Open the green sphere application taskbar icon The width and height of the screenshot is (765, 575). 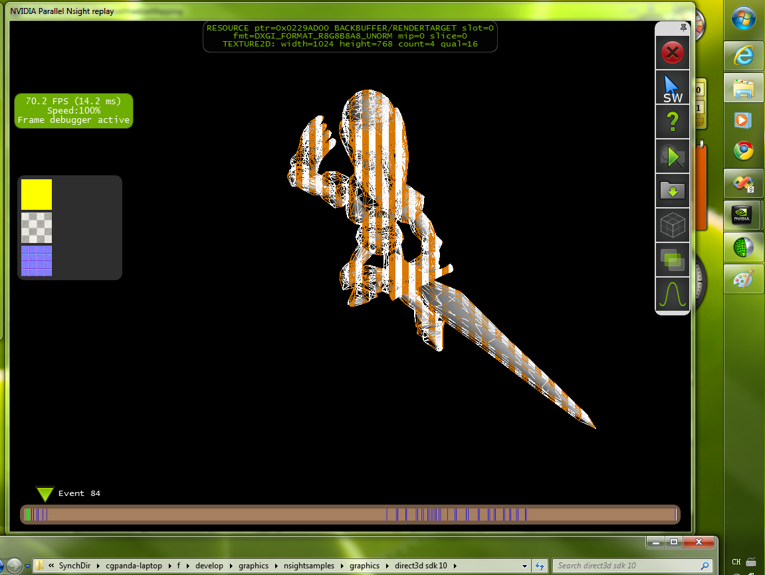743,247
